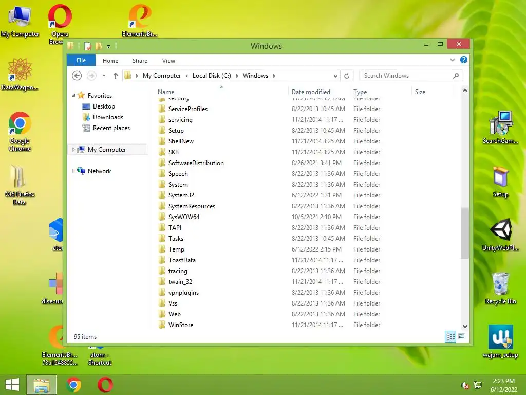Switch to the Home ribbon tab
Screen dimensions: 526x395
pyautogui.click(x=110, y=61)
